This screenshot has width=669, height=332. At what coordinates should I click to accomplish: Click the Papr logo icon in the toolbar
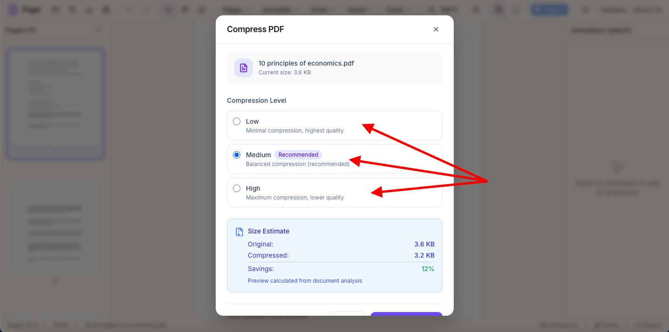[13, 10]
